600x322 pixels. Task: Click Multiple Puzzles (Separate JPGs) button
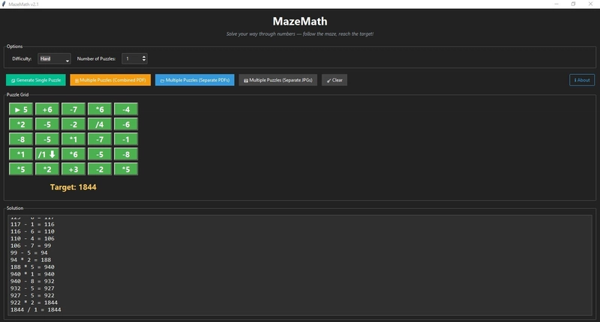click(x=277, y=80)
